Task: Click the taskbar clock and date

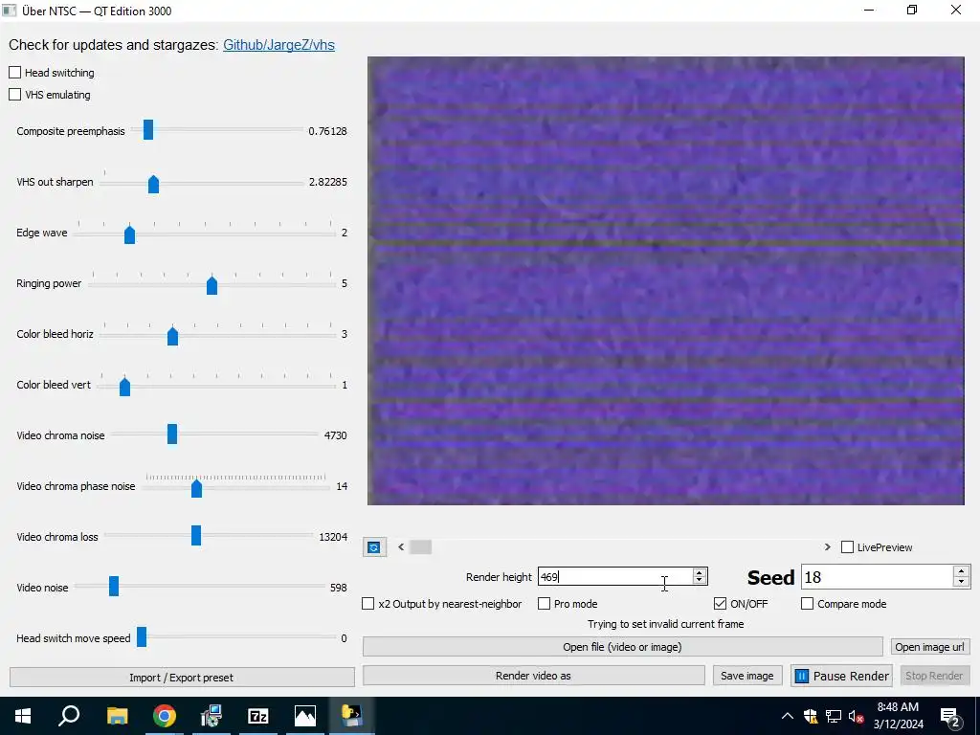Action: pos(898,716)
